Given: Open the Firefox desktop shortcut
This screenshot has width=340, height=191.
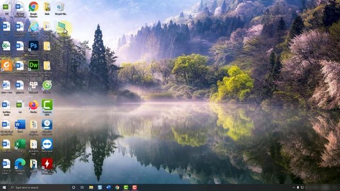Looking at the screenshot, I should 33,105.
